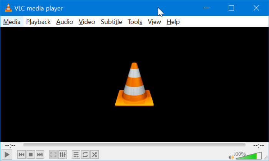Image resolution: width=269 pixels, height=161 pixels.
Task: Toggle random shuffle playback icon
Action: 95,154
